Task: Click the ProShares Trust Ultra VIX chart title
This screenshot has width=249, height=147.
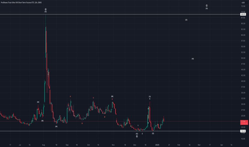Action: coord(21,3)
